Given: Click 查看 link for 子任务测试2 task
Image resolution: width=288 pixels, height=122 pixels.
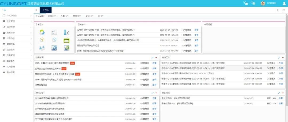Looking at the screenshot, I should [x=281, y=98].
